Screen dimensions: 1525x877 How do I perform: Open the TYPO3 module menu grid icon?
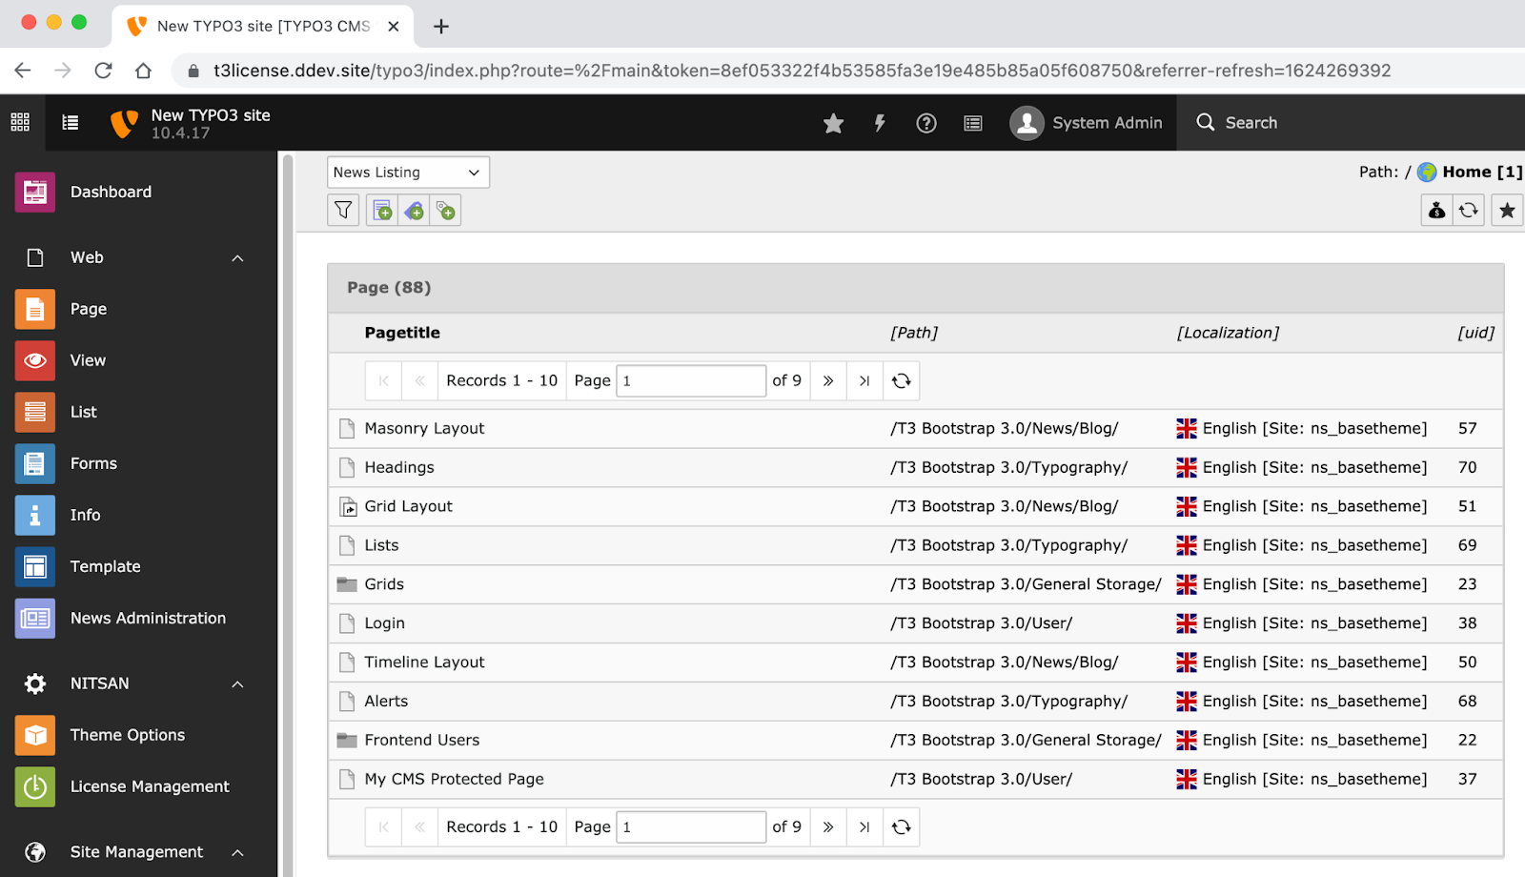(x=19, y=122)
